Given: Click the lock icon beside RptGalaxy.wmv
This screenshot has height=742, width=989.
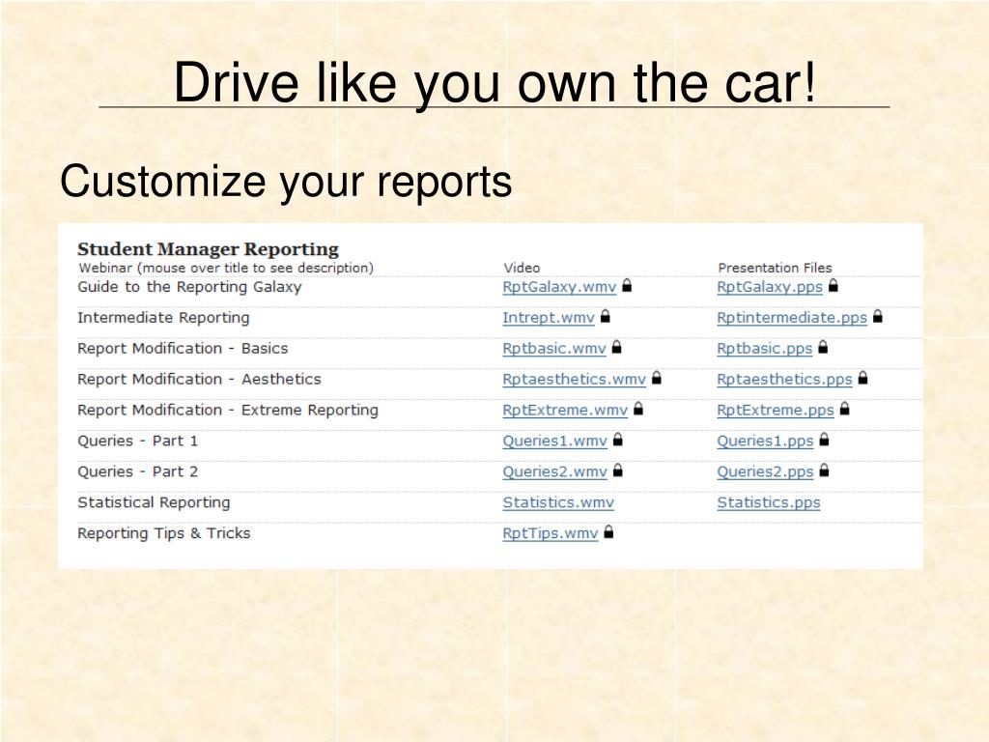Looking at the screenshot, I should click(x=627, y=285).
